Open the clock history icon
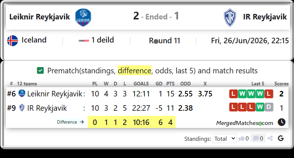294x158 pixels. point(281,122)
